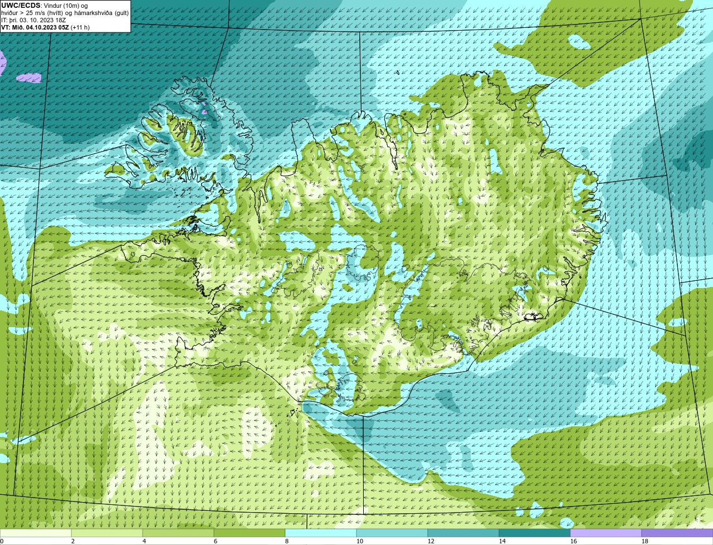Click the dark teal 14–16 m/s legend swatch
This screenshot has height=545, width=713.
tap(535, 533)
